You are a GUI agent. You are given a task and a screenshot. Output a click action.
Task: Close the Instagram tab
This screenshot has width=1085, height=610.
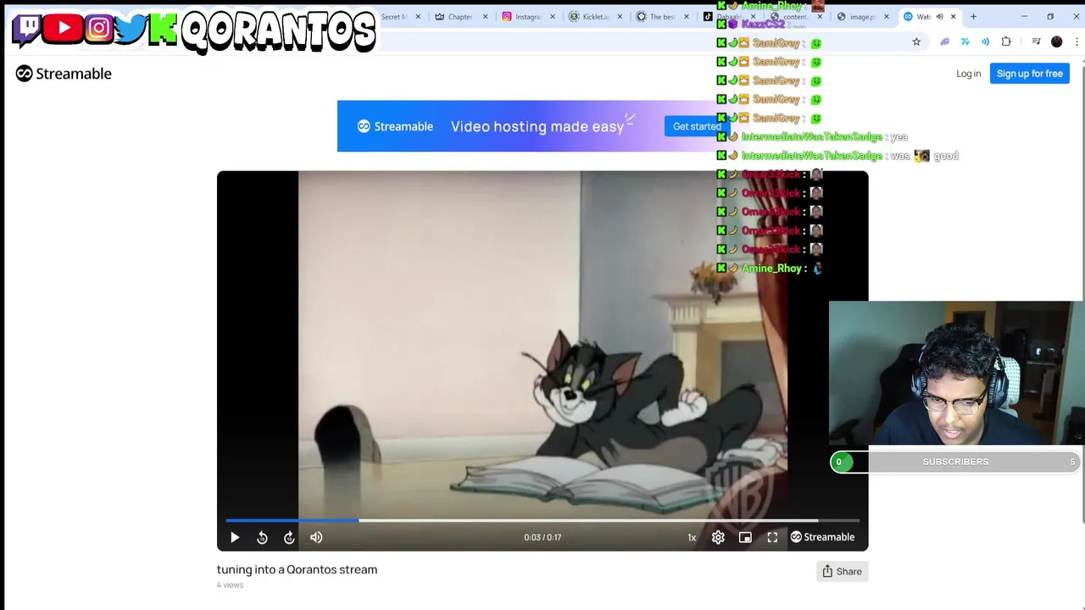(553, 16)
